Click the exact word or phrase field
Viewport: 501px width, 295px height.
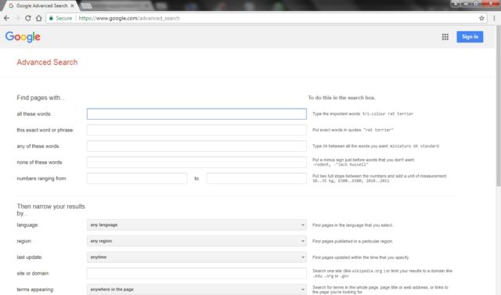pyautogui.click(x=196, y=130)
